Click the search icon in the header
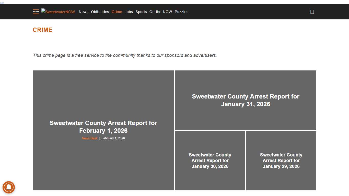This screenshot has height=196, width=349. click(x=312, y=12)
